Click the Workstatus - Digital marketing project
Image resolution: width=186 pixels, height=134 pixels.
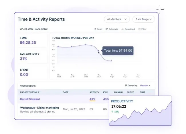click(x=39, y=108)
